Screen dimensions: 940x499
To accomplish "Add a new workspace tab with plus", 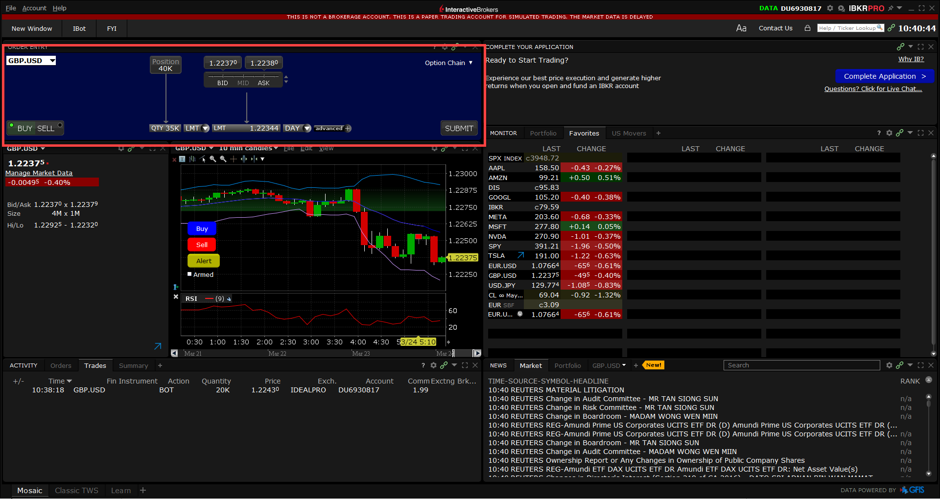I will pyautogui.click(x=143, y=490).
